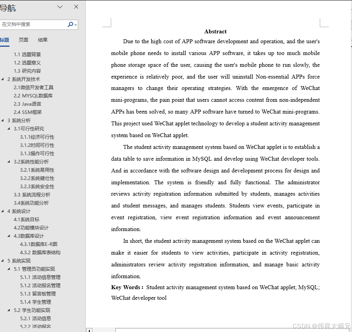Click the search magnifier icon in navigation pane
Image resolution: width=352 pixels, height=332 pixels.
click(x=70, y=24)
